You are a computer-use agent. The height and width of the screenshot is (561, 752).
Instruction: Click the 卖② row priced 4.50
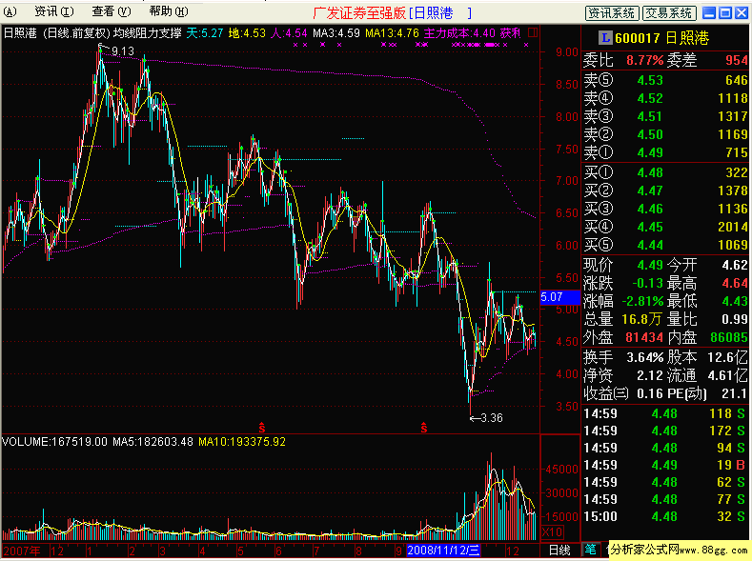tap(665, 134)
